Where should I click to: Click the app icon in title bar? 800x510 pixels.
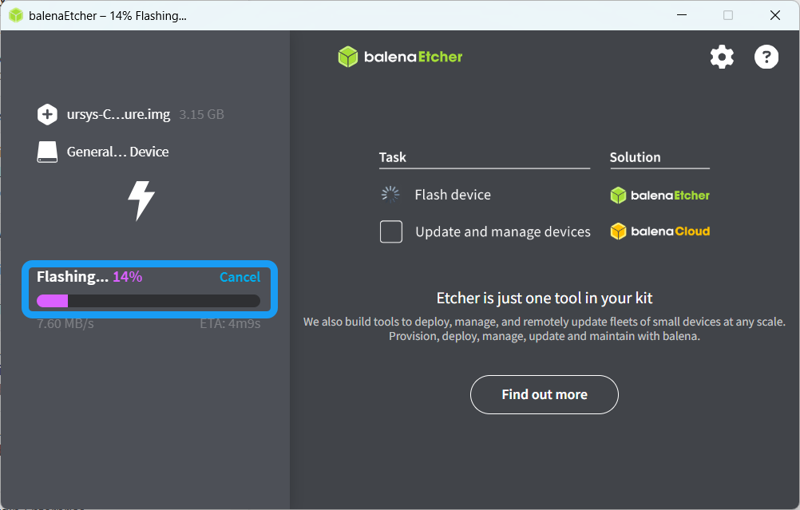tap(15, 15)
